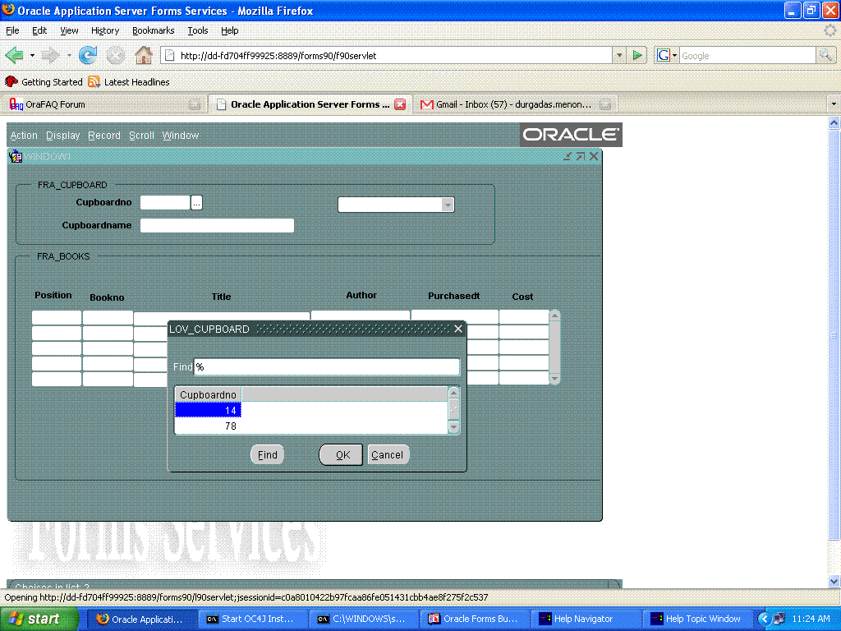
Task: Open the tab list dropdown arrow
Action: 834,104
